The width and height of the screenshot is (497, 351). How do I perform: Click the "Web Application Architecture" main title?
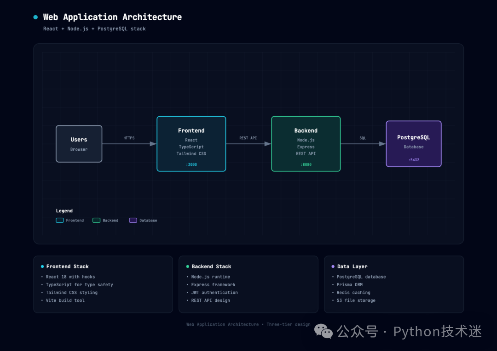[x=113, y=17]
